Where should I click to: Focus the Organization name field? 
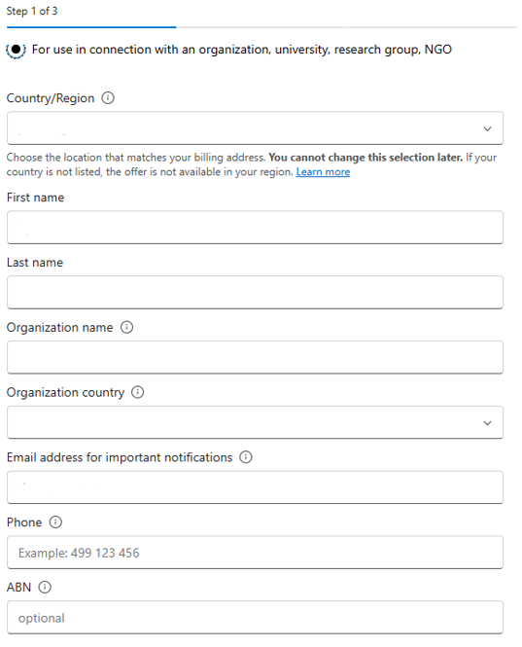(x=255, y=357)
